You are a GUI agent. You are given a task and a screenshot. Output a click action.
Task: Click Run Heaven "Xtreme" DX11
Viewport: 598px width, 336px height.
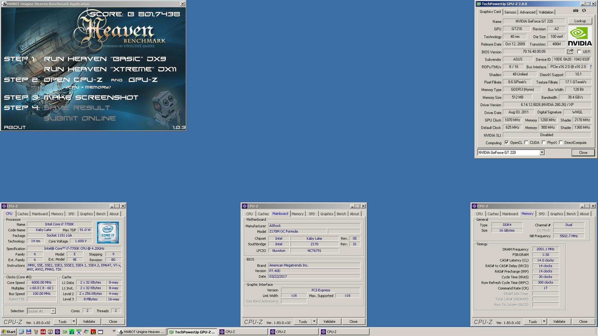(x=110, y=69)
